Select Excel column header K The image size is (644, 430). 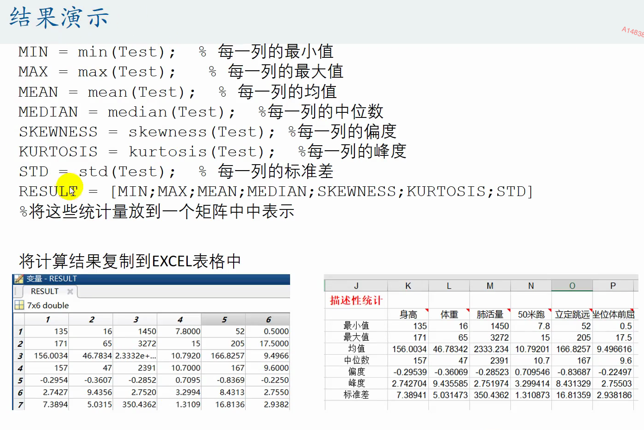(x=408, y=286)
